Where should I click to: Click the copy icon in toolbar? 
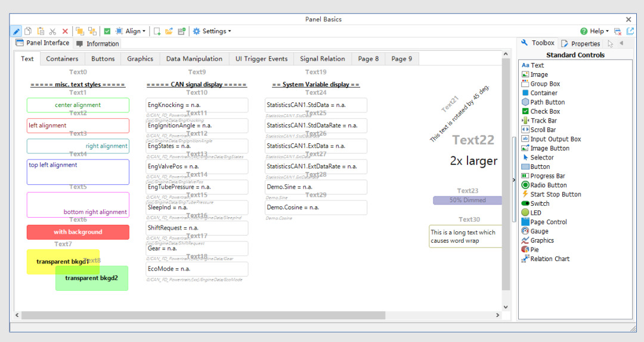pos(28,31)
